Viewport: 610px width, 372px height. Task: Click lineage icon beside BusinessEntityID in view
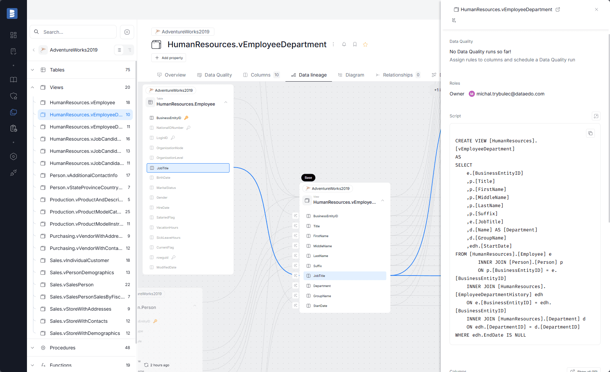(x=296, y=216)
